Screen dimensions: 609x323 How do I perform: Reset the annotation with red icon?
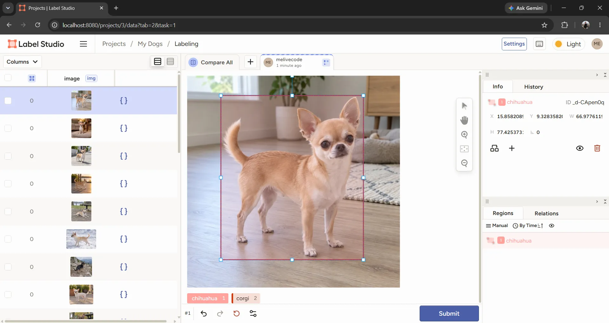click(x=237, y=313)
